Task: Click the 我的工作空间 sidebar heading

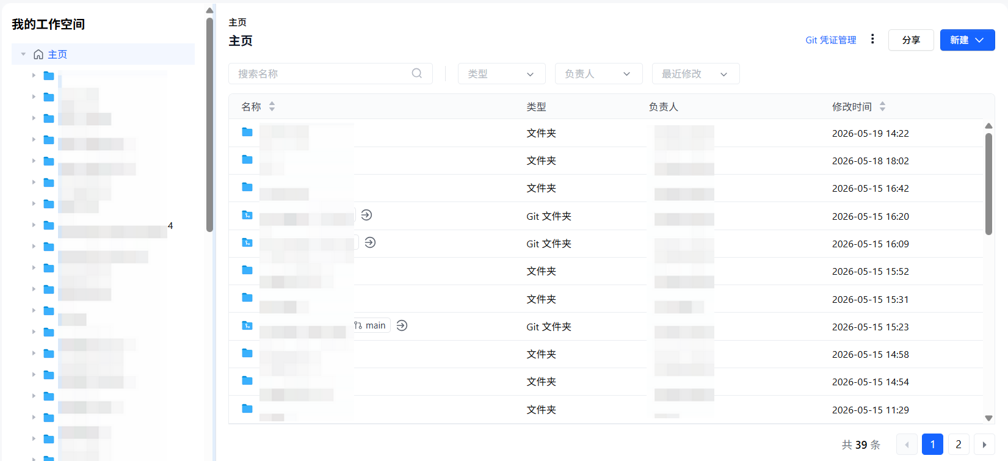Action: click(48, 24)
